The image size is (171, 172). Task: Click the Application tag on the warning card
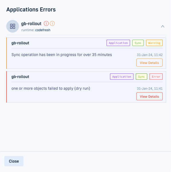tap(118, 43)
